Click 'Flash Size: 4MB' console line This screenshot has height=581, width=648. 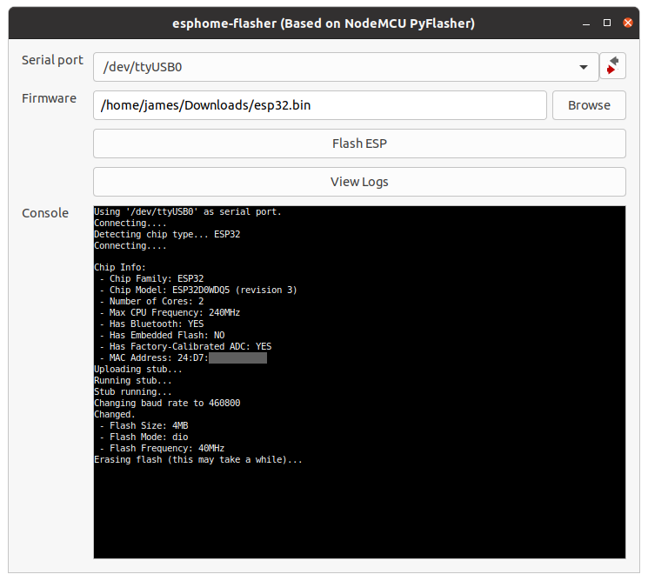(x=144, y=425)
